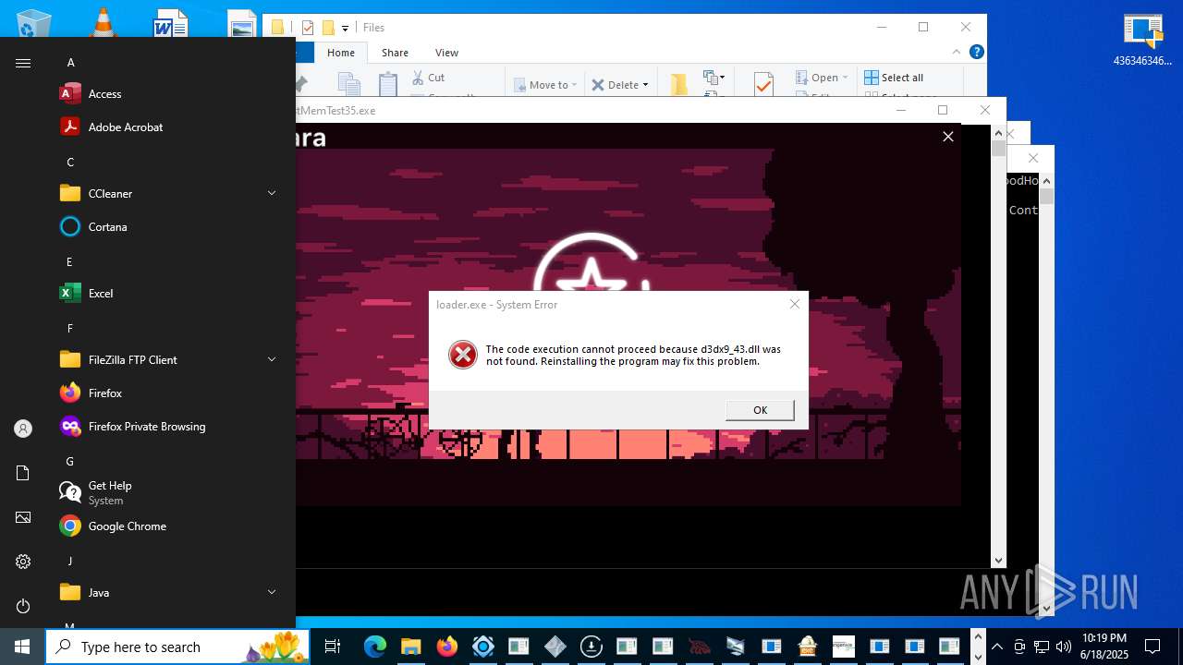Open the notification center

1153,647
